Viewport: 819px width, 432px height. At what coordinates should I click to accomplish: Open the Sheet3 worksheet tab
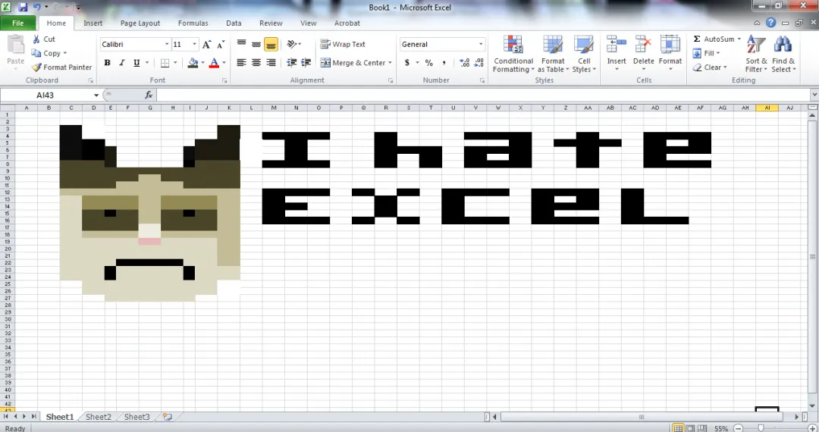pos(136,417)
